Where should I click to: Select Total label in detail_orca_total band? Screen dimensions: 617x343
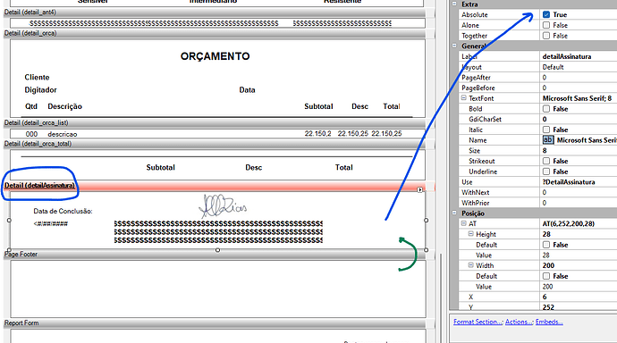344,167
